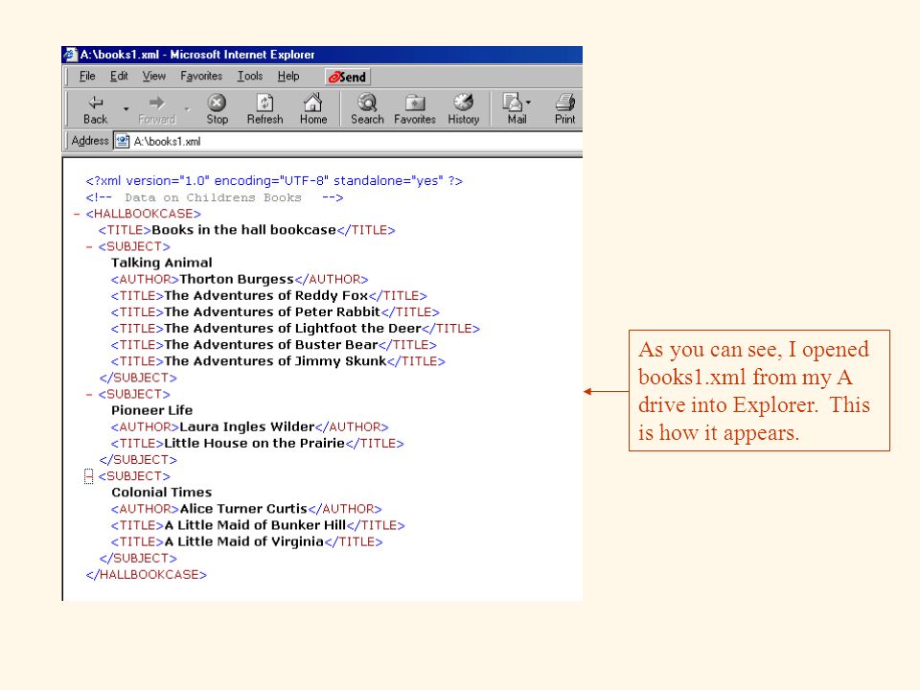Screen dimensions: 920x690
Task: Open Mail button dropdown arrow
Action: (529, 103)
